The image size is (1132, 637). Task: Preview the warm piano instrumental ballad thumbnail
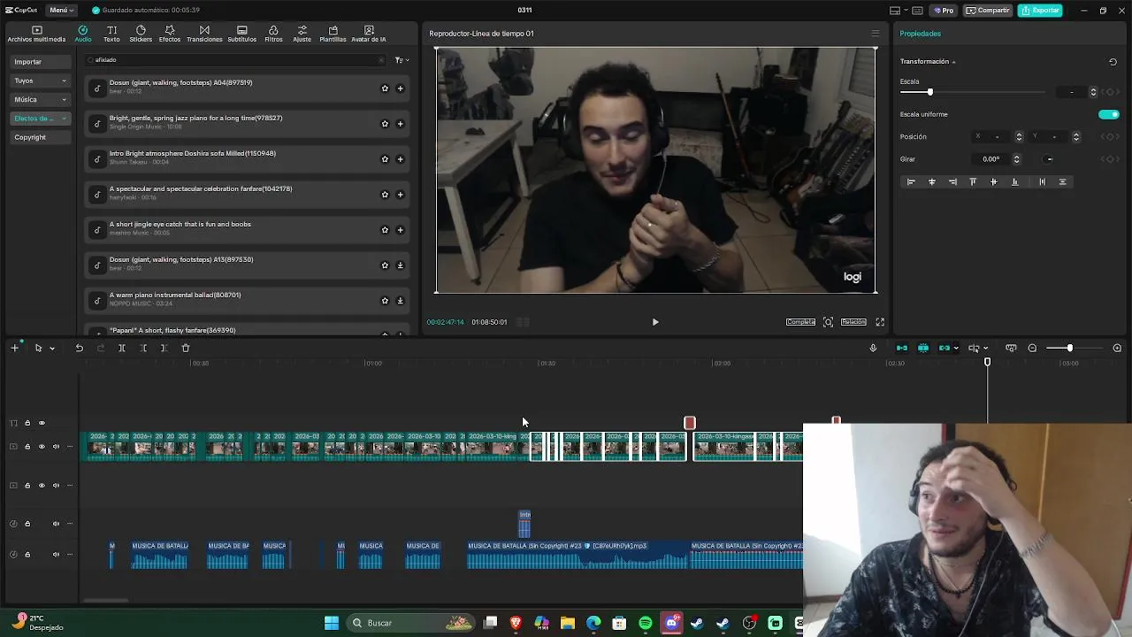97,301
